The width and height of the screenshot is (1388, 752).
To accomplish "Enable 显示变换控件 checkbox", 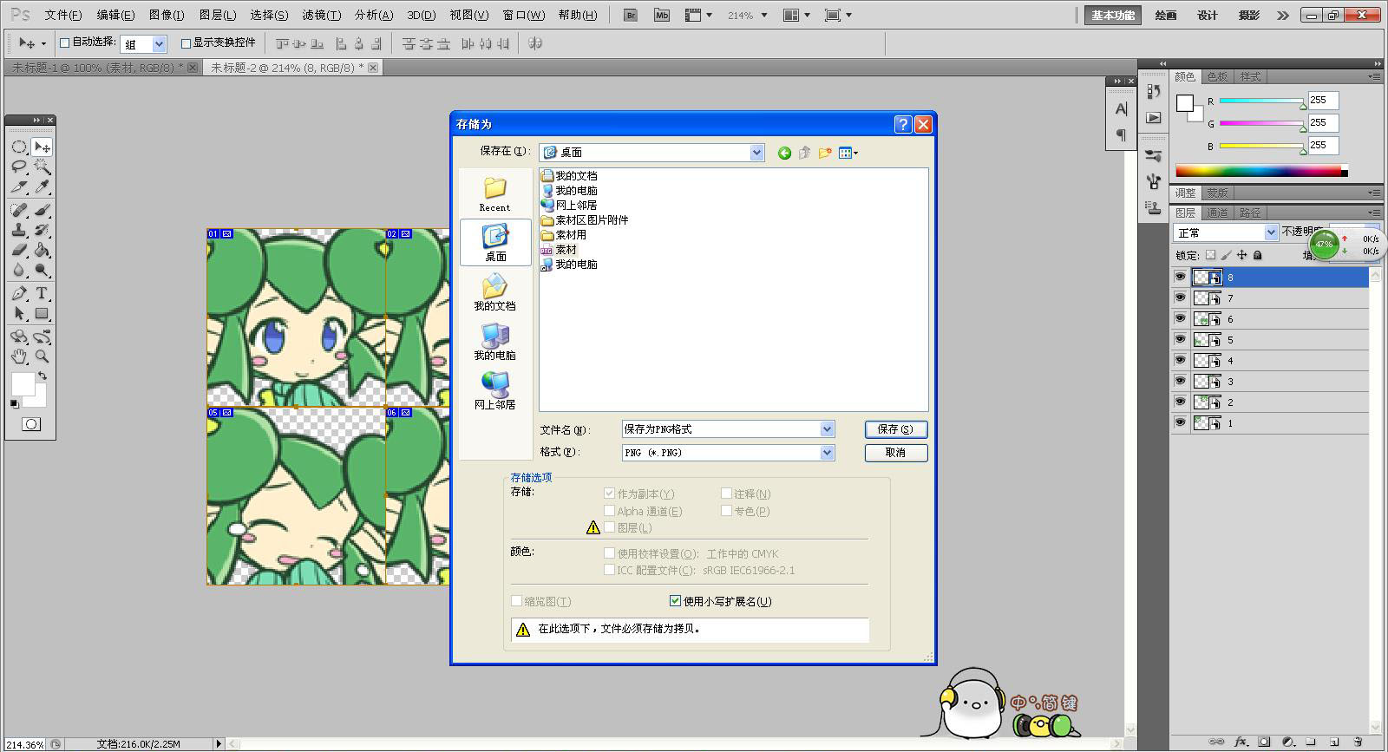I will [x=186, y=43].
